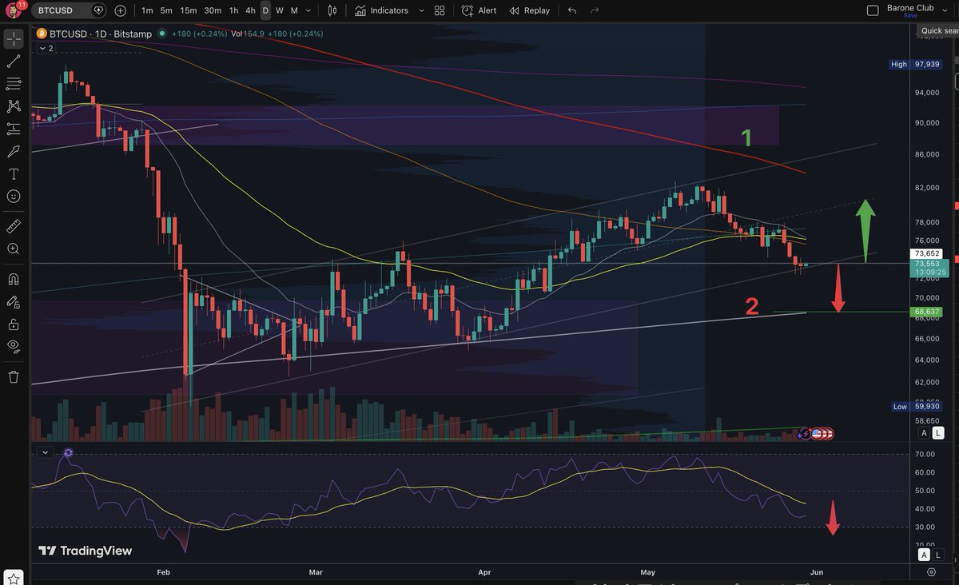Toggle log scale L on RSI pane

938,555
